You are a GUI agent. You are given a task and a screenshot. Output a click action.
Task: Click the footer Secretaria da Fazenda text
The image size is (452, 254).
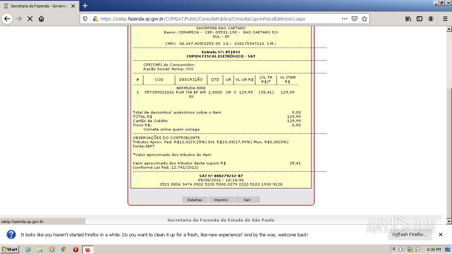(221, 220)
